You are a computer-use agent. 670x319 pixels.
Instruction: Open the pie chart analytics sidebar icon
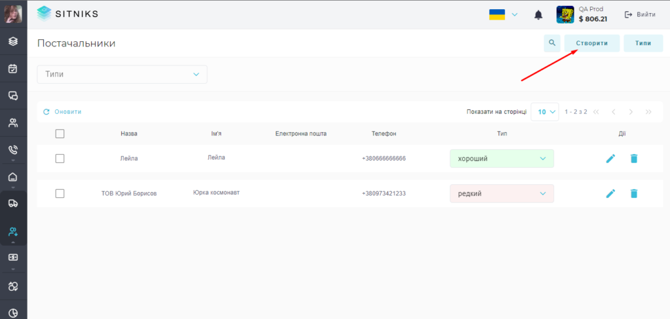(13, 313)
